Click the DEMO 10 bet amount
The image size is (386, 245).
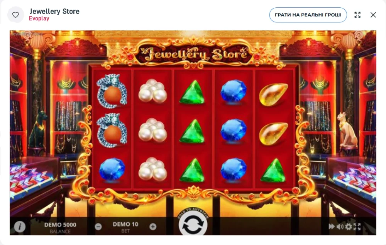point(125,227)
